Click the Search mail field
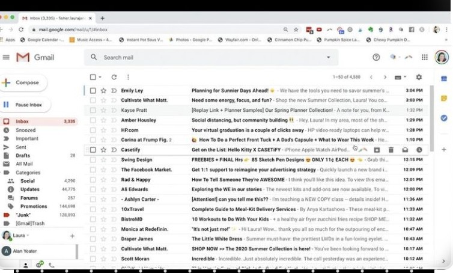 [x=211, y=57]
